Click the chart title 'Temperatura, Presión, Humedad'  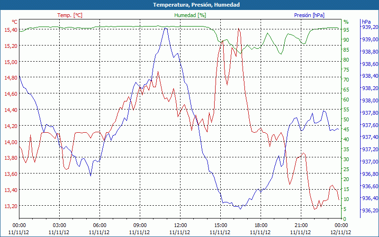pos(196,5)
